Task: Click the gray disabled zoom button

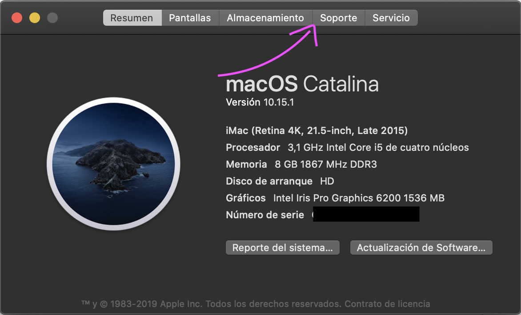Action: [52, 18]
